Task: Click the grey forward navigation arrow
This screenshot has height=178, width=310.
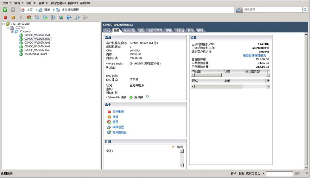Action: (13, 10)
